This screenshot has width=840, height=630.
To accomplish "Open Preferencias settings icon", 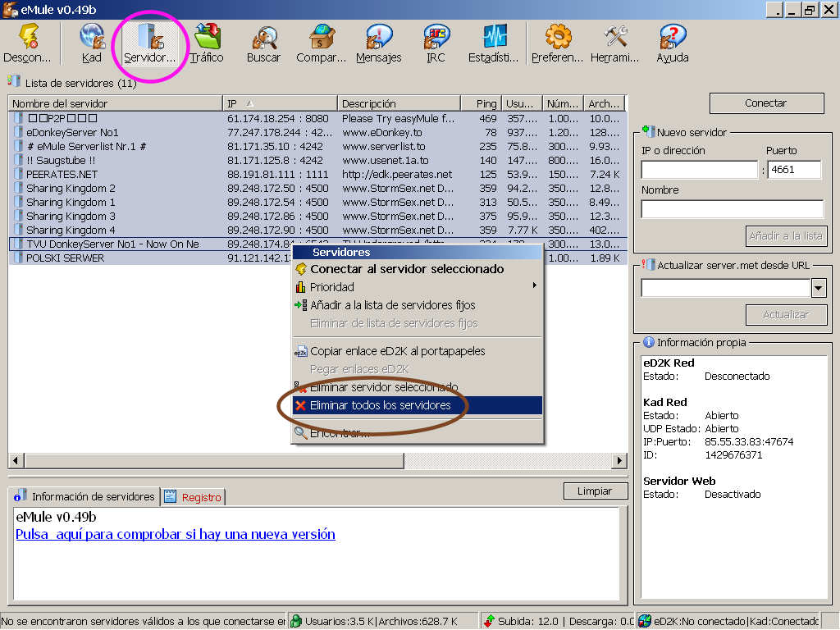I will (x=557, y=43).
